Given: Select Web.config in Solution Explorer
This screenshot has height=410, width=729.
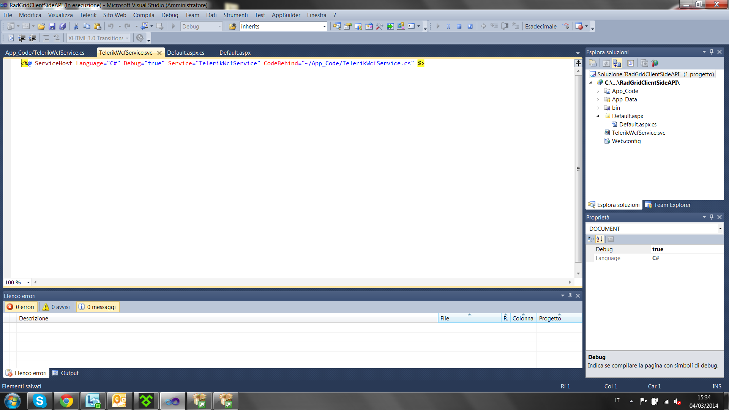Looking at the screenshot, I should click(x=626, y=141).
